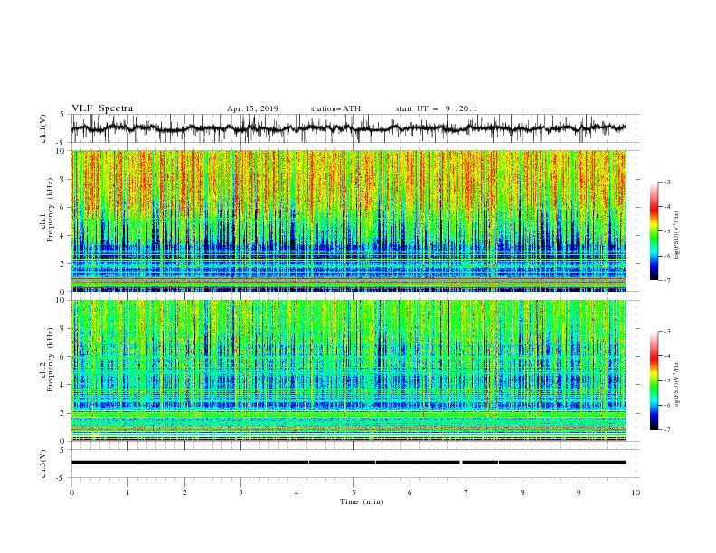Viewport: 716px width, 553px height.
Task: Select the "start UT = 9:20:1" text
Action: pyautogui.click(x=437, y=108)
